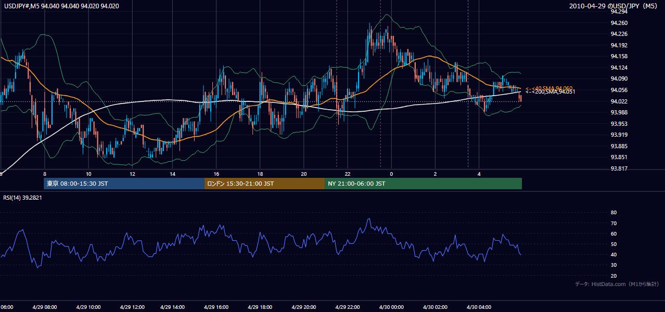
Task: Click the 93.817 price axis label
Action: point(619,168)
